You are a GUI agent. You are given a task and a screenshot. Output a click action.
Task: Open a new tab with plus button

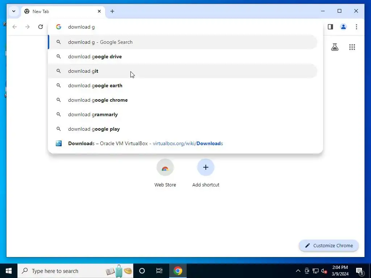tap(112, 11)
